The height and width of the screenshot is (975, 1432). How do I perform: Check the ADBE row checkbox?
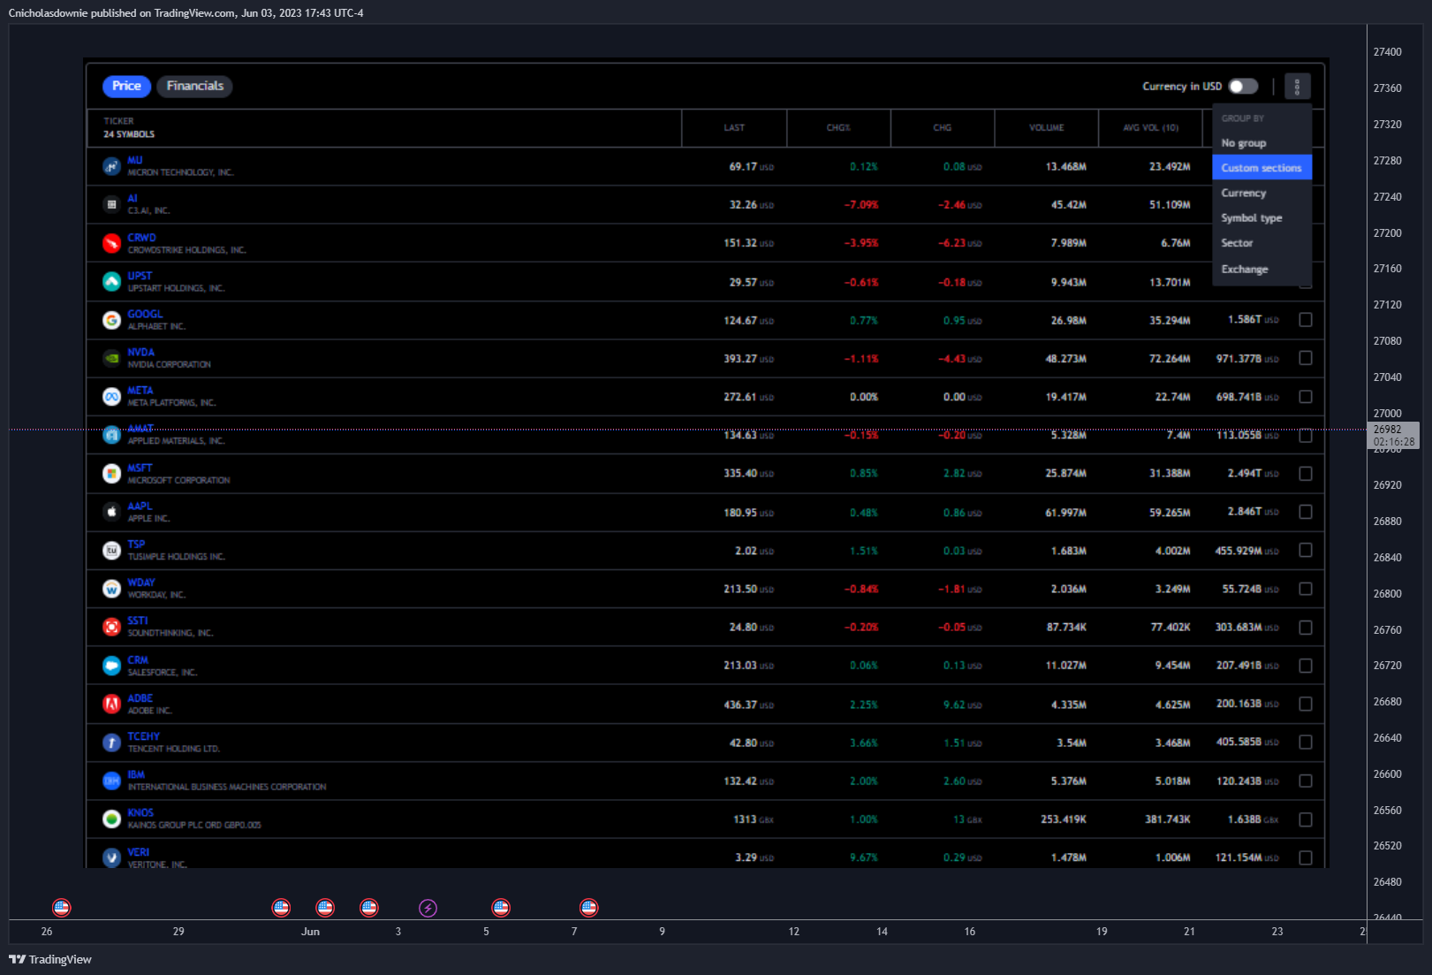pyautogui.click(x=1306, y=704)
